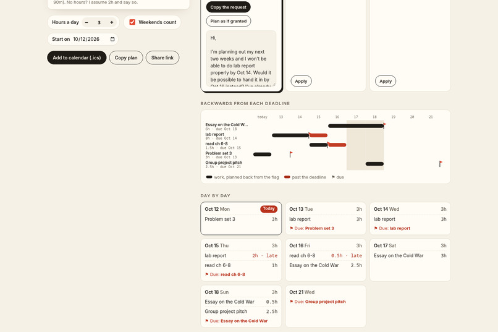Click Plan as if granted button
Image resolution: width=498 pixels, height=332 pixels.
[229, 21]
